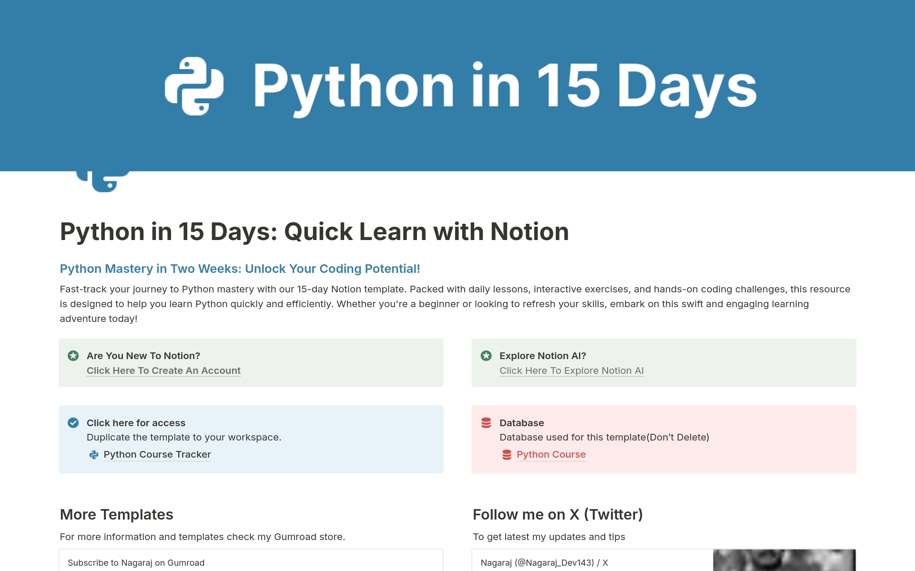Image resolution: width=915 pixels, height=571 pixels.
Task: Open Click Here To Create An Account link
Action: (x=163, y=371)
